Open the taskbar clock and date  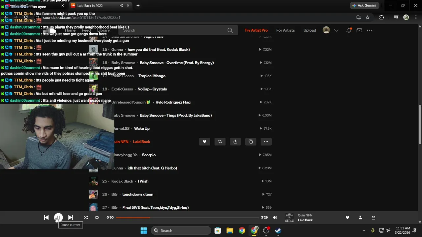(x=403, y=230)
